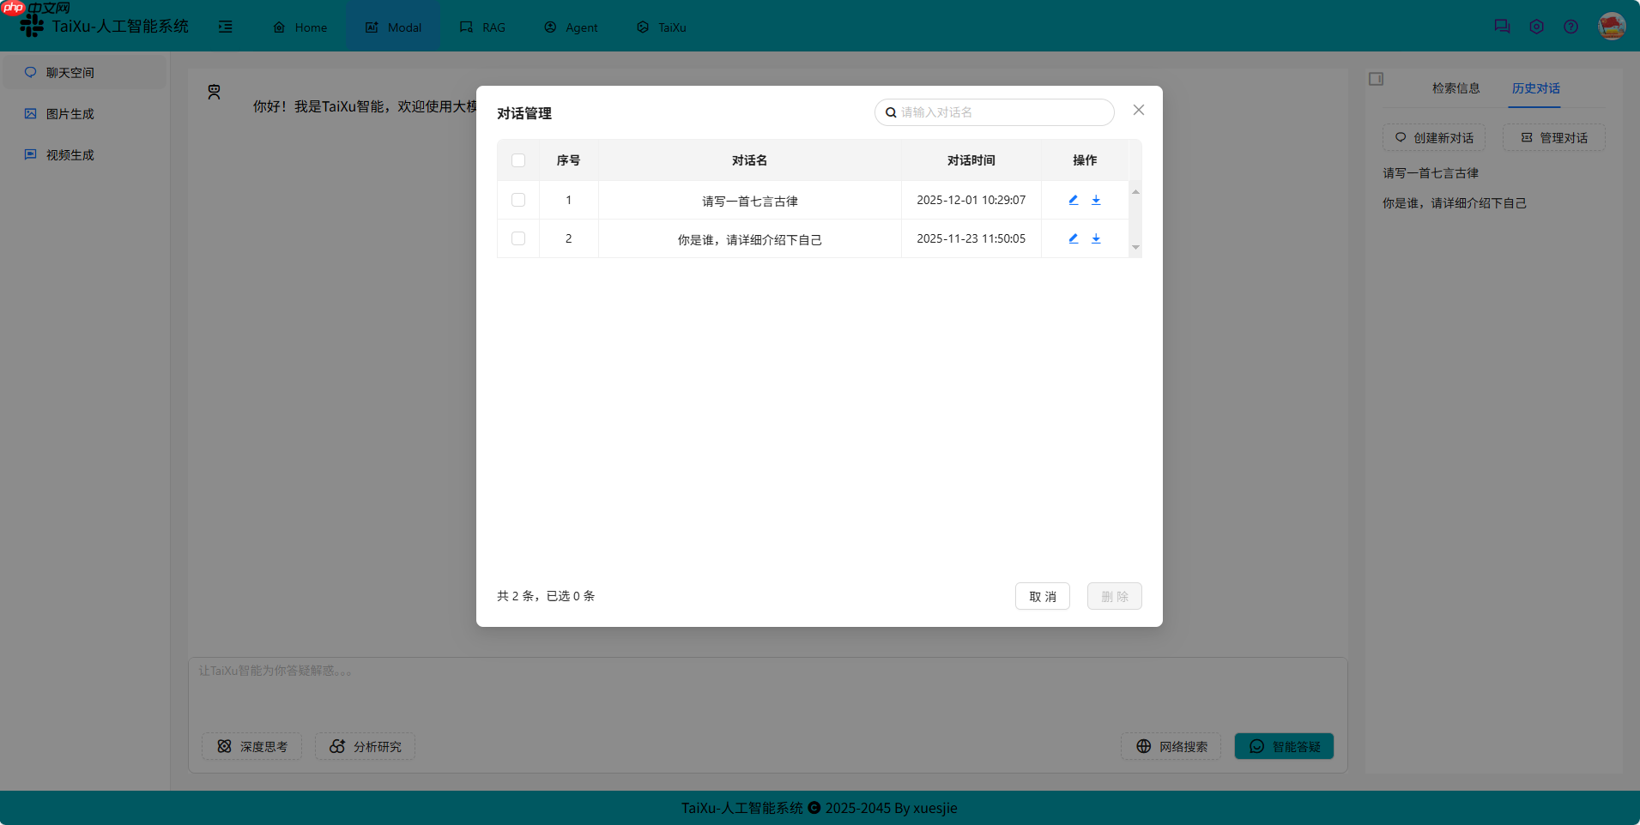Click the 取消 cancel button
Viewport: 1640px width, 825px height.
coord(1042,595)
